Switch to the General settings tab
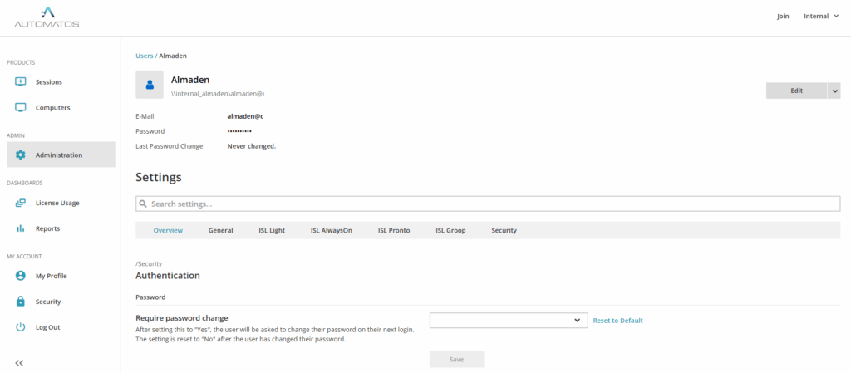This screenshot has width=851, height=373. coord(221,230)
